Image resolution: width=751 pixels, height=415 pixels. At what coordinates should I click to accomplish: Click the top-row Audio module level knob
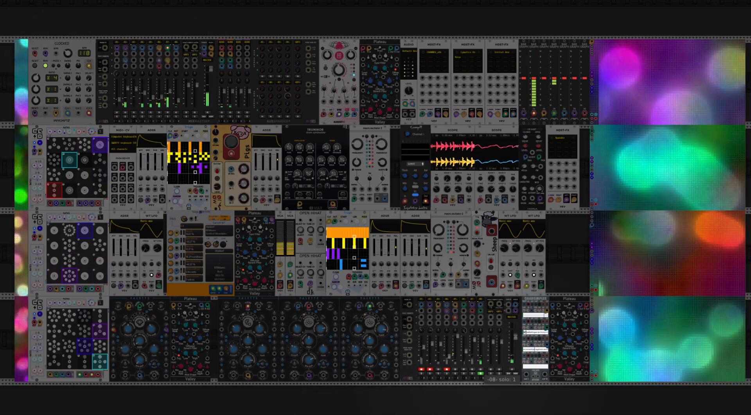(x=408, y=91)
